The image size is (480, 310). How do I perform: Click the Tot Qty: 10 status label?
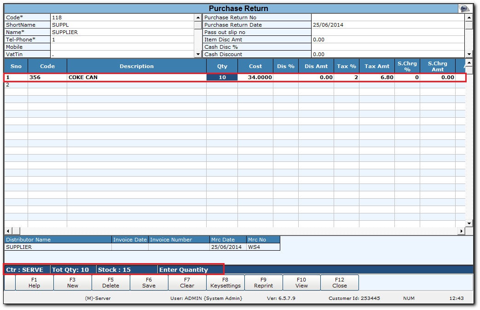pyautogui.click(x=73, y=270)
